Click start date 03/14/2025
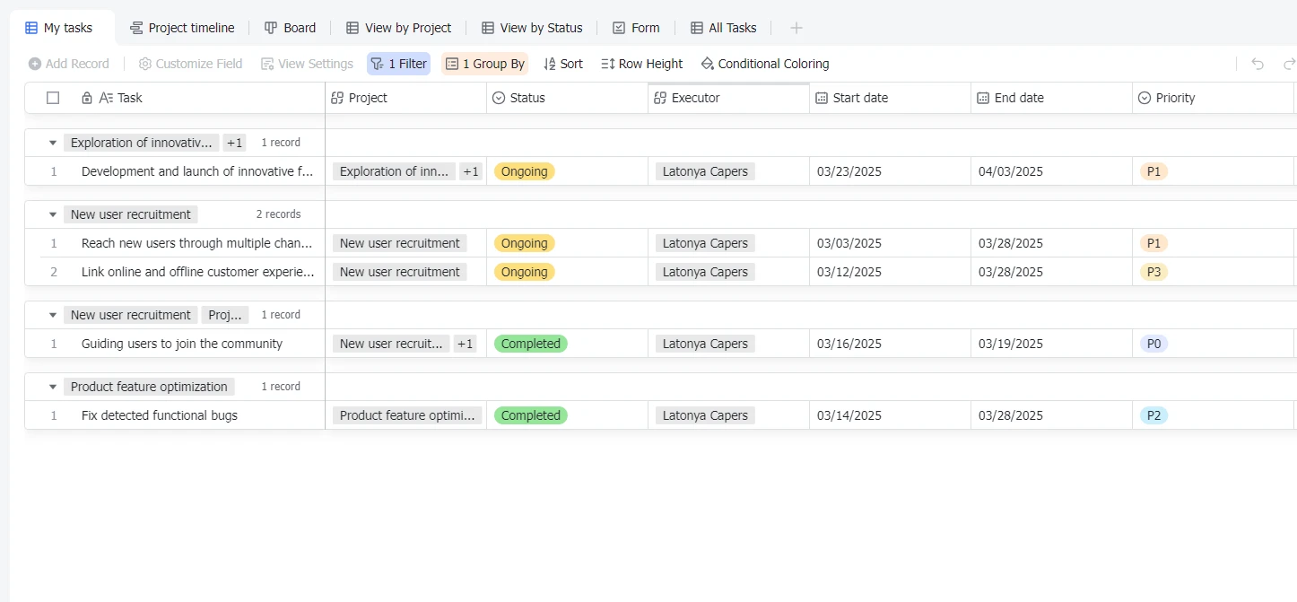 (x=849, y=415)
